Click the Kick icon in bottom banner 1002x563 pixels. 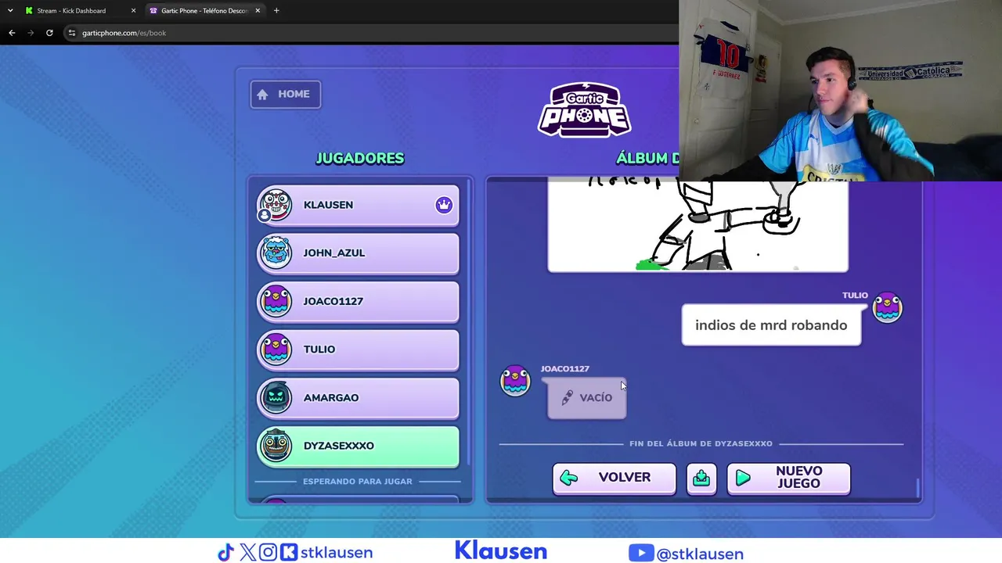coord(289,553)
